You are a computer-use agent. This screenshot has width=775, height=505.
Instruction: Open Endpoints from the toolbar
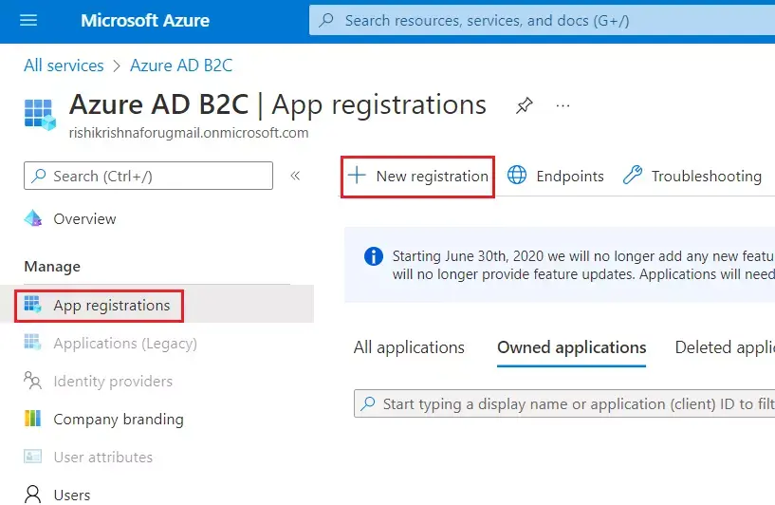click(x=556, y=176)
